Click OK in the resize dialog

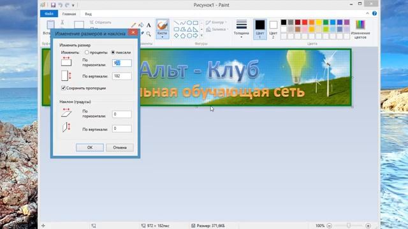coord(90,148)
